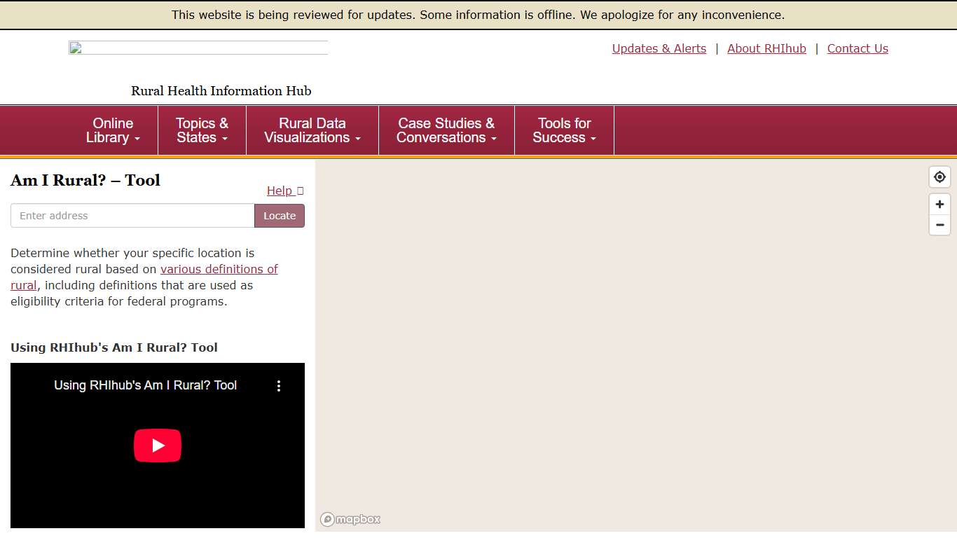Zoom in on the map
This screenshot has height=538, width=957.
939,205
